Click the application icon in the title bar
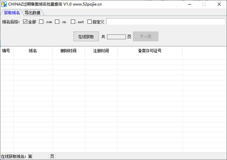 point(4,4)
